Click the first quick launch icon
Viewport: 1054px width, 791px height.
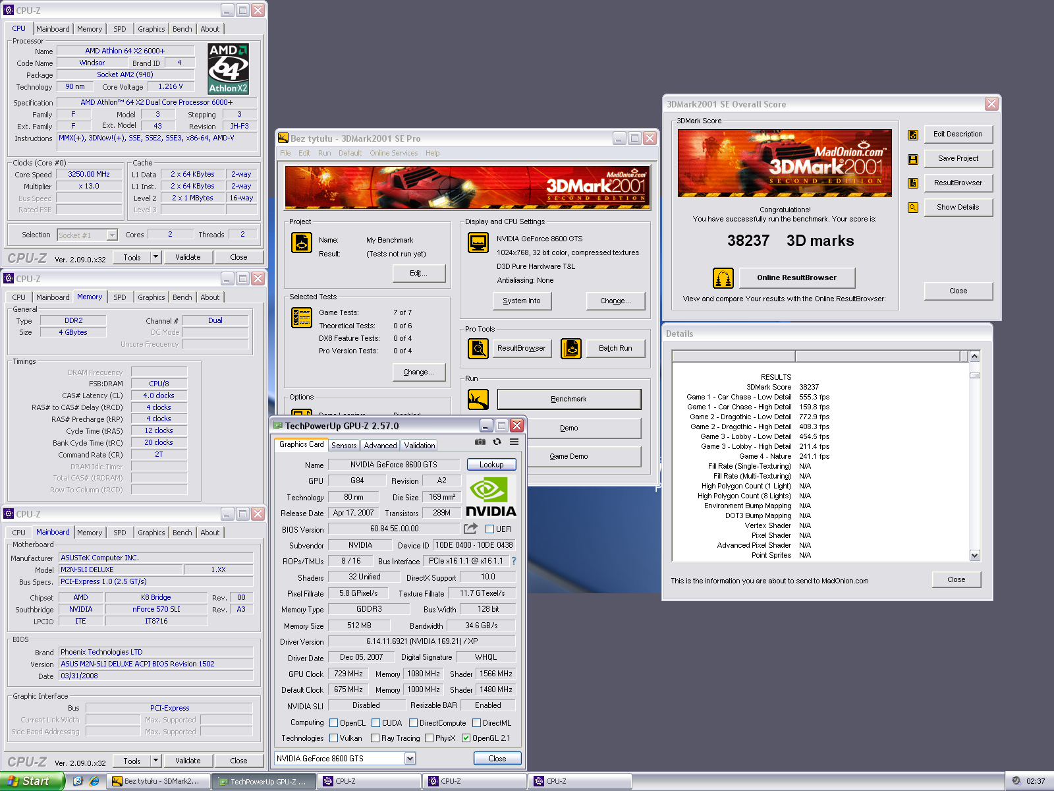tap(78, 781)
